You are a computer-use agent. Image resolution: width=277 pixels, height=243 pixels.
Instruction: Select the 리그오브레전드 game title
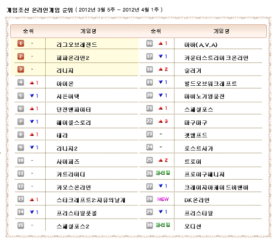click(77, 45)
